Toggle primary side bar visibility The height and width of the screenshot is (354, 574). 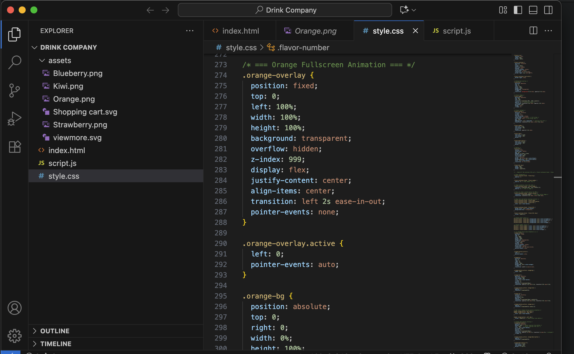click(x=518, y=10)
